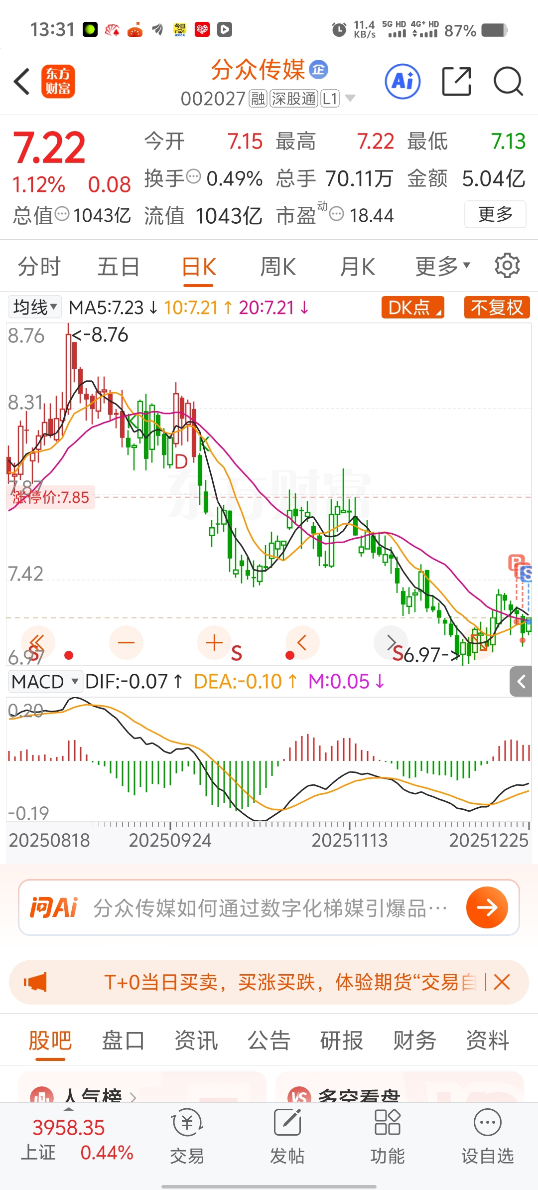Open the 更多 chart period dropdown
The image size is (538, 1190).
point(443,266)
